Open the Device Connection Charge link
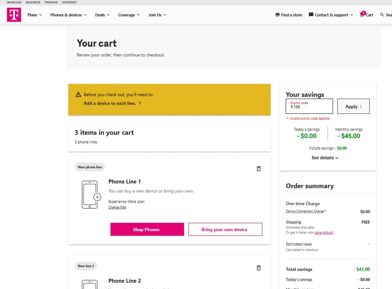This screenshot has height=289, width=392. (x=305, y=211)
